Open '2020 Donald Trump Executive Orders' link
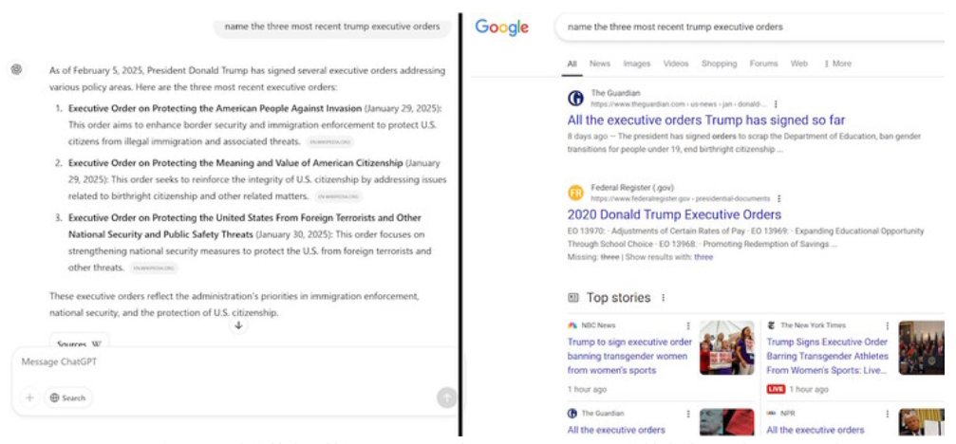956x444 pixels. pos(674,214)
